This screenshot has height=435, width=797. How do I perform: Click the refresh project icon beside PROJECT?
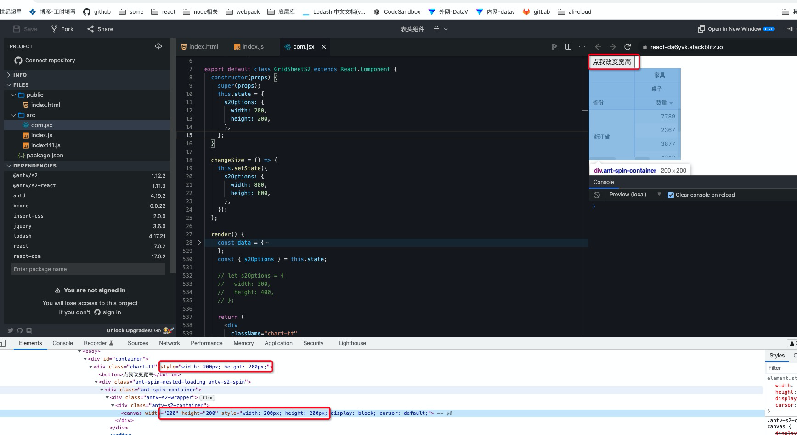(158, 46)
